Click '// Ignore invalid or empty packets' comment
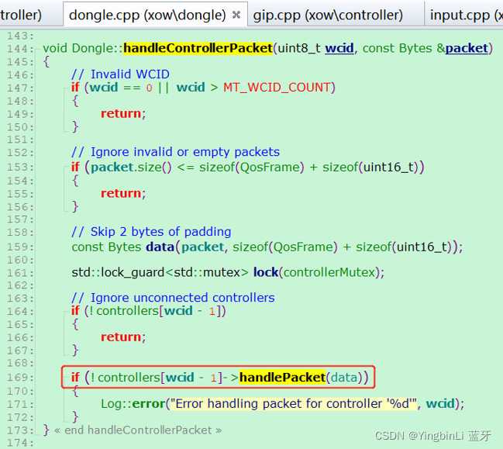This screenshot has width=503, height=449. pos(175,152)
